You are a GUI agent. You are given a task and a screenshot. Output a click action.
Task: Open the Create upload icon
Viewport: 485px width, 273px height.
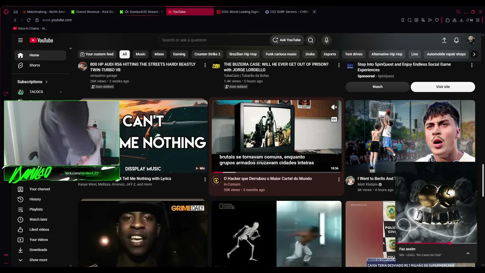click(x=444, y=40)
